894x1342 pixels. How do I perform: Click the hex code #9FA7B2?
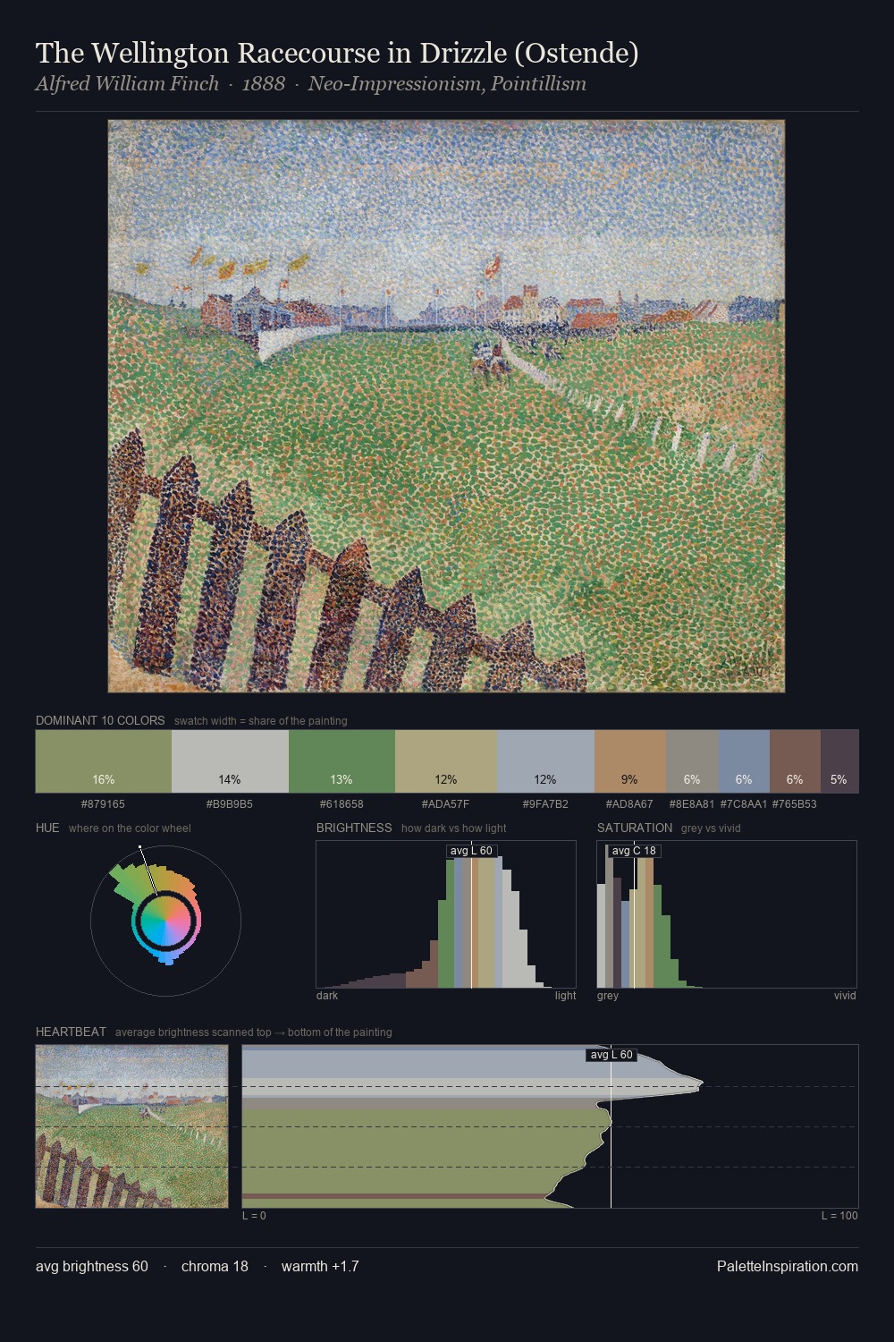545,804
